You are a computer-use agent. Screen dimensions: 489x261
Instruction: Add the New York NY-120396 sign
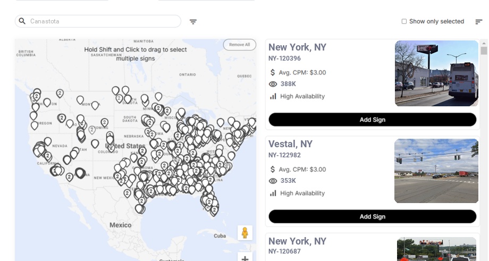point(372,120)
